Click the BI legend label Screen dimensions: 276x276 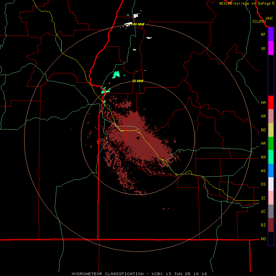click(263, 225)
